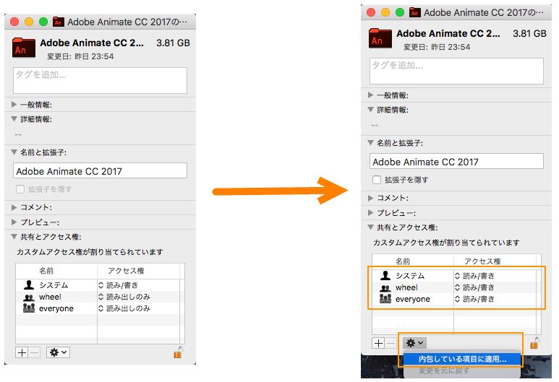Zoom the right info window with green button
Image resolution: width=559 pixels, height=382 pixels.
400,12
